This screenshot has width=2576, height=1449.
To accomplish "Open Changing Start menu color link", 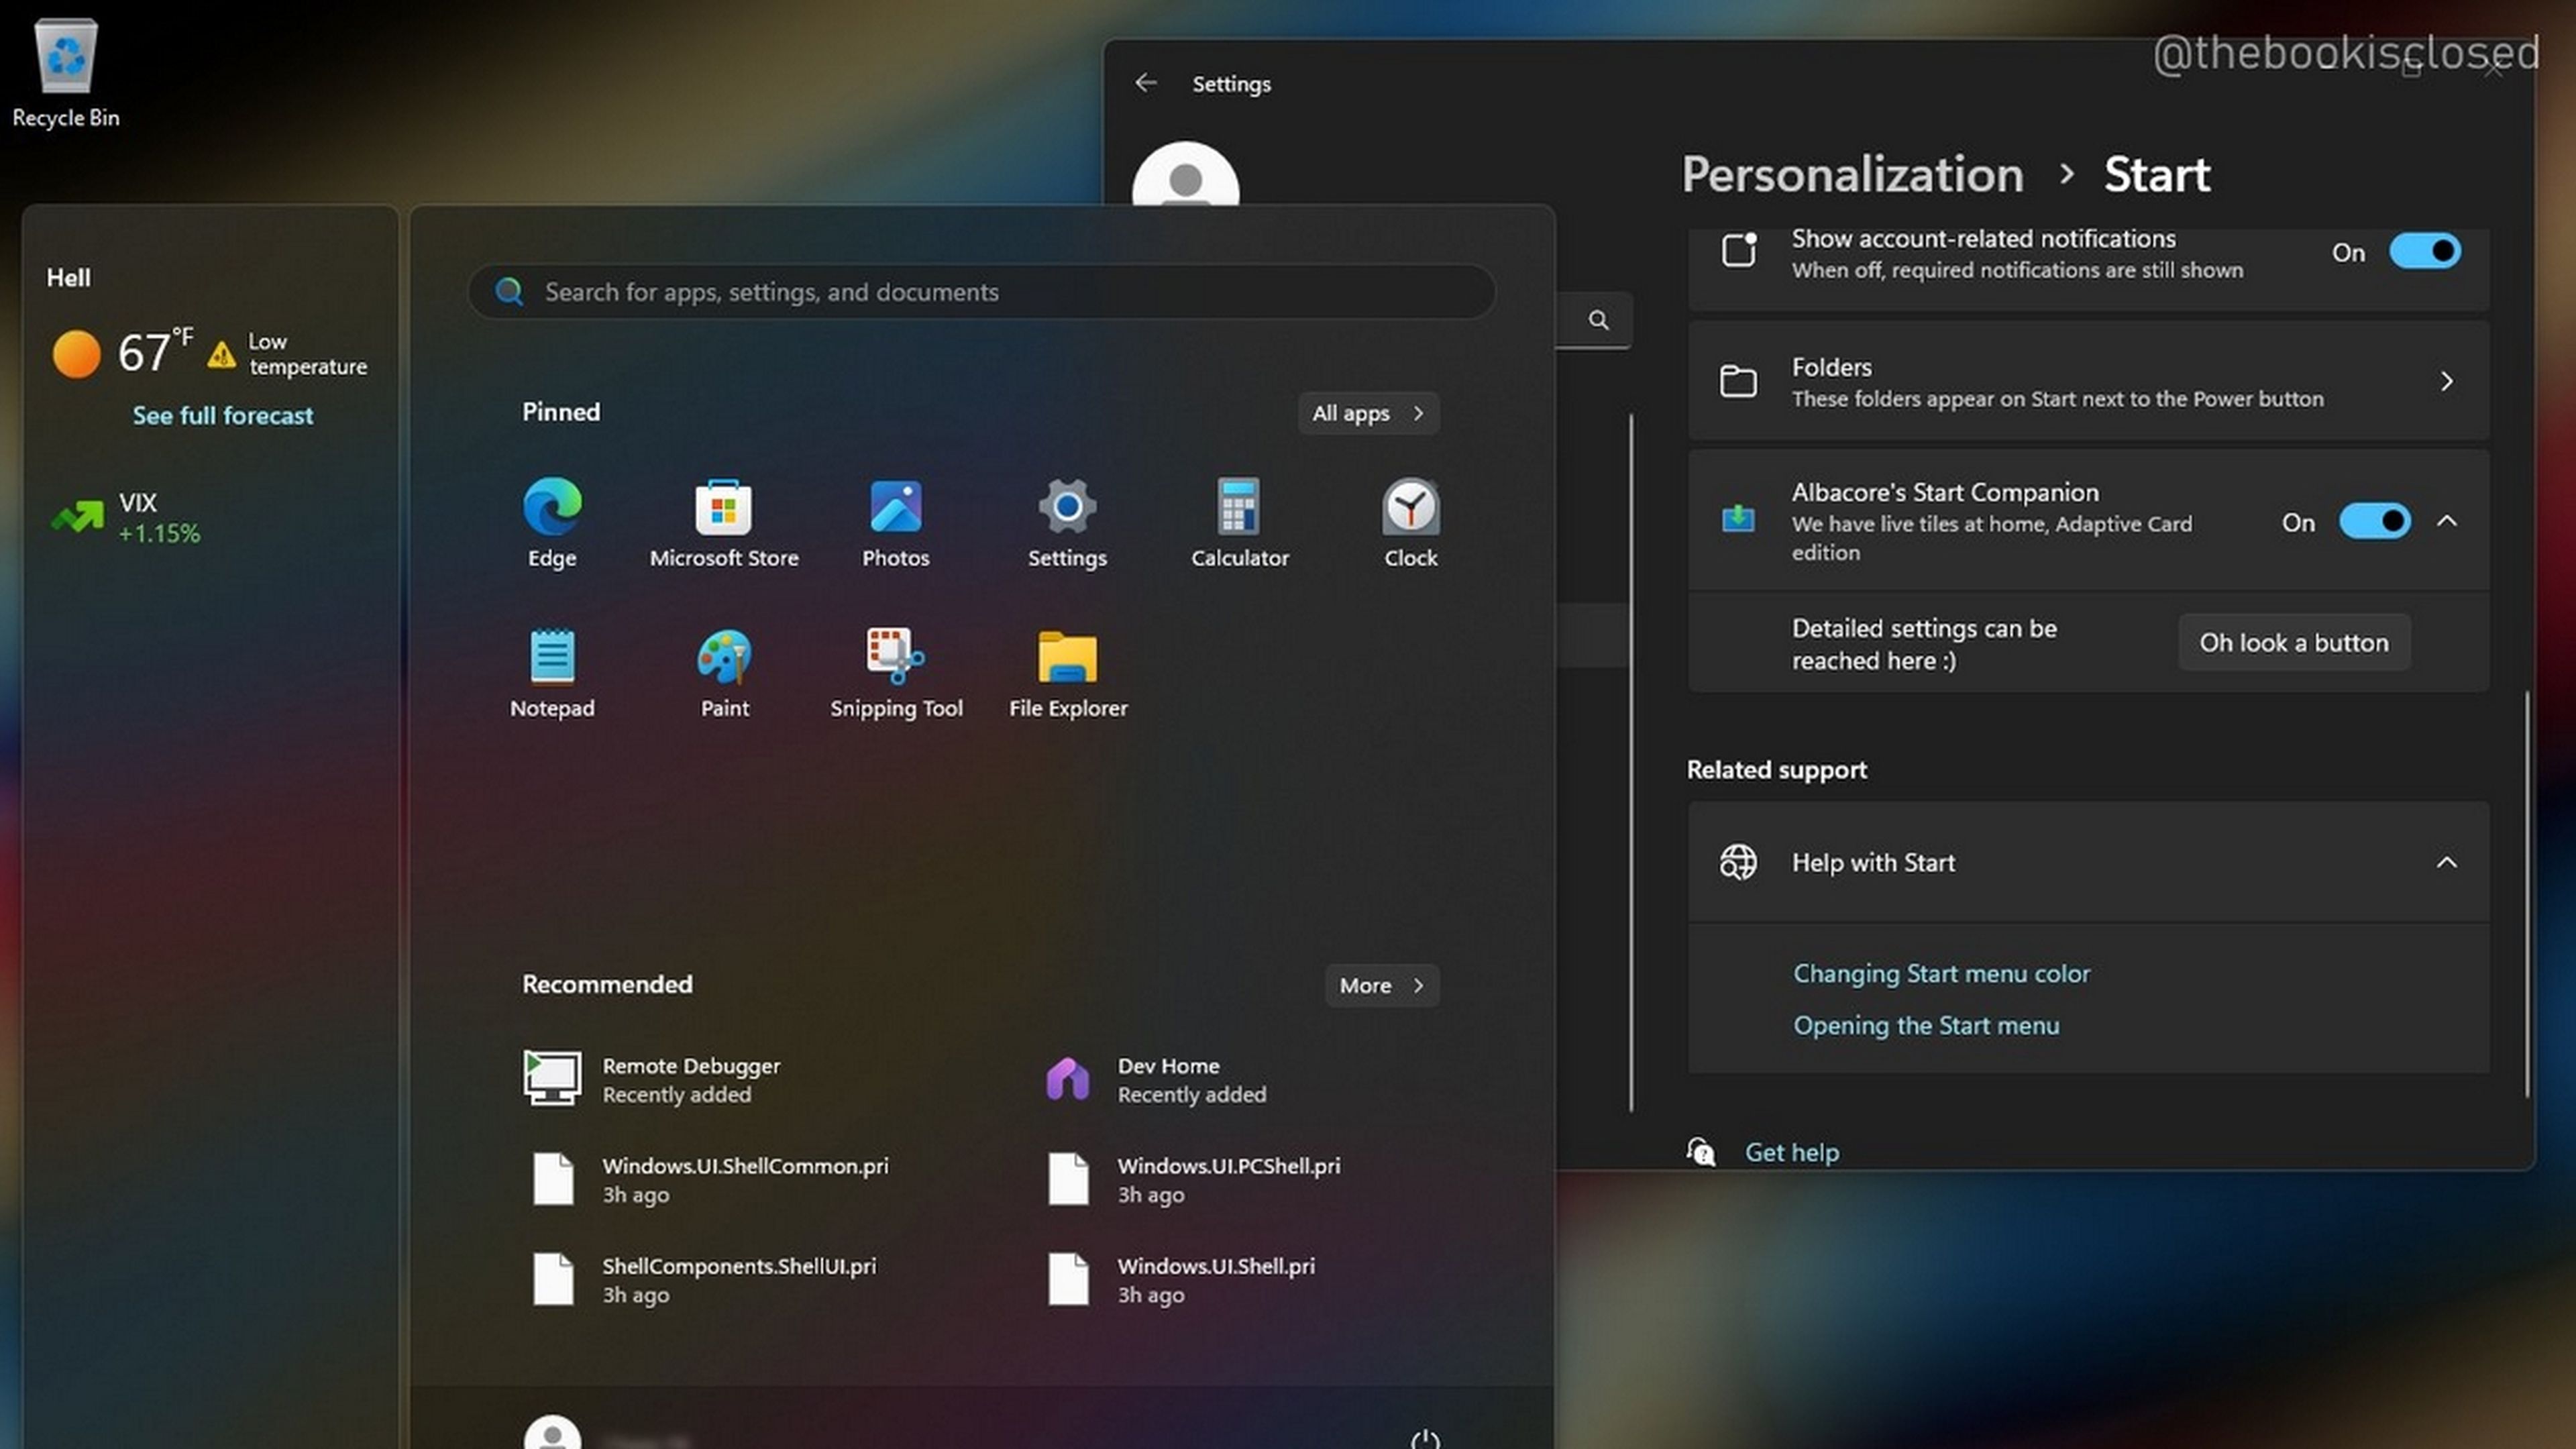I will pyautogui.click(x=1941, y=973).
